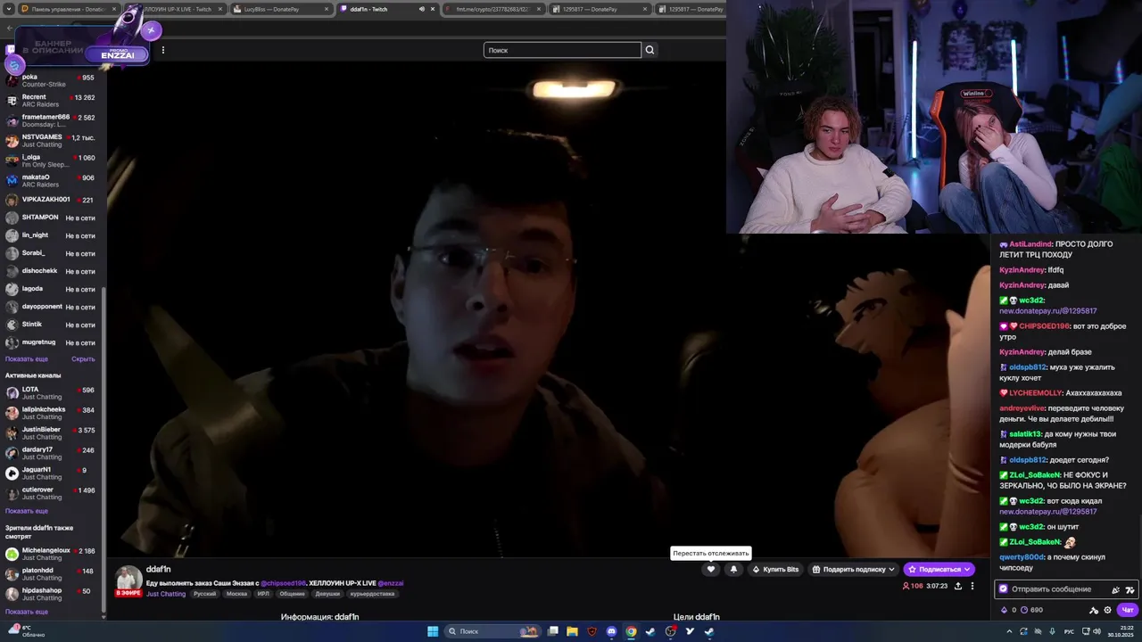Click ddaf1n streamer avatar below video
The image size is (1142, 642).
[128, 579]
